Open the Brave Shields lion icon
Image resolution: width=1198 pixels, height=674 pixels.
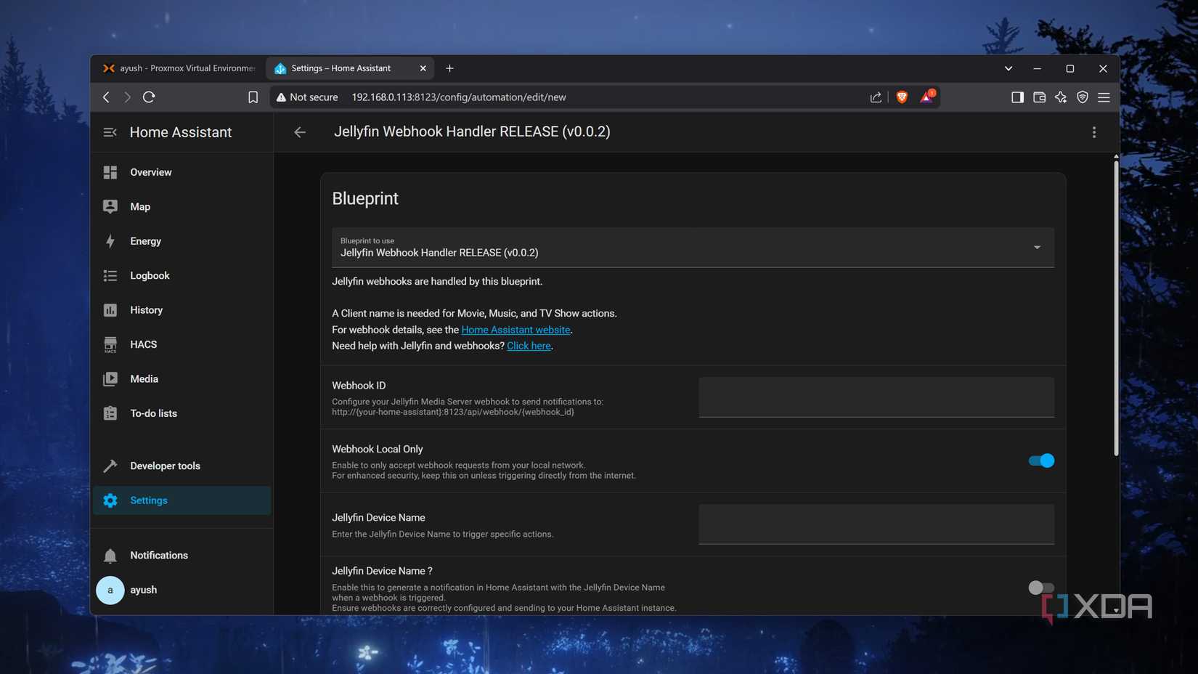[x=902, y=97]
